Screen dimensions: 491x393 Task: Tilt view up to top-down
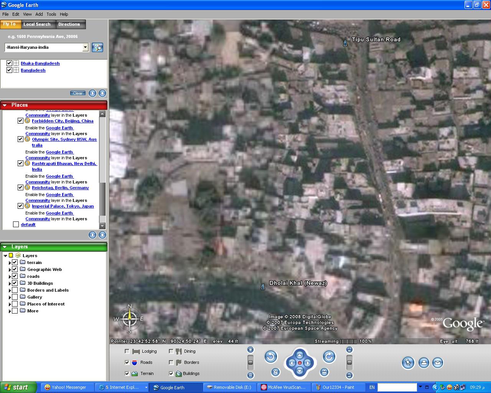click(x=349, y=350)
